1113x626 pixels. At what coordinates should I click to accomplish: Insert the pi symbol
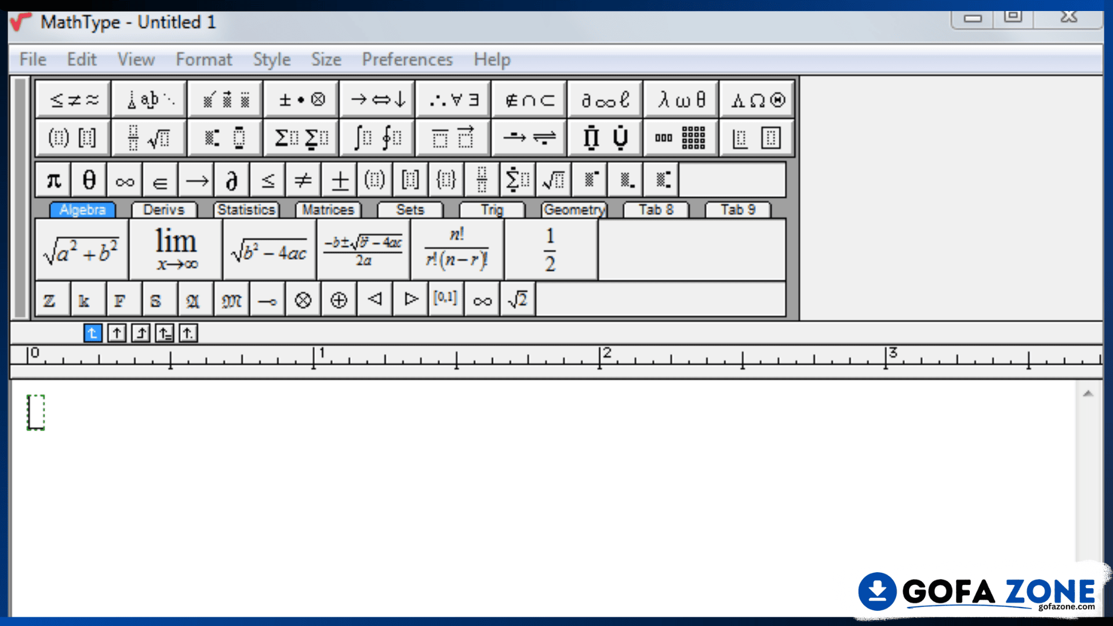pyautogui.click(x=53, y=180)
